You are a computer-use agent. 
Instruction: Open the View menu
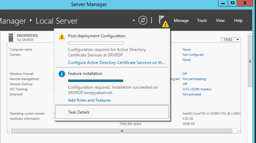[220, 21]
